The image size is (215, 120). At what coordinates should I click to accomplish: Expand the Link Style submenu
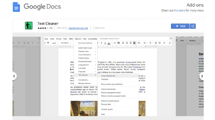coord(86,68)
